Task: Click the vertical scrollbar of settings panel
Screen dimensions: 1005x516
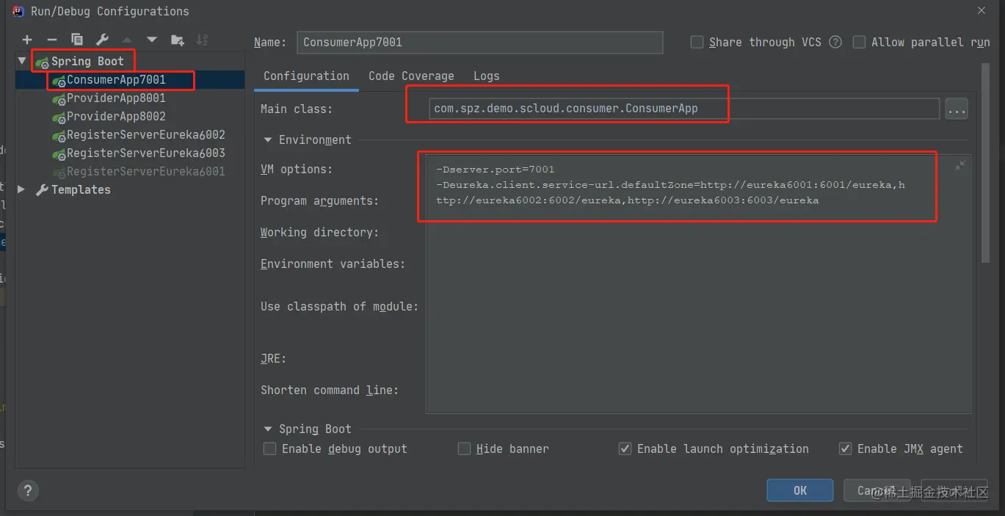Action: pos(985,163)
